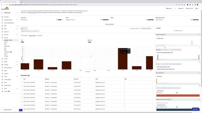Viewport: 202px width, 113px height.
Task: Expand the first sampled log row
Action: click(x=22, y=83)
